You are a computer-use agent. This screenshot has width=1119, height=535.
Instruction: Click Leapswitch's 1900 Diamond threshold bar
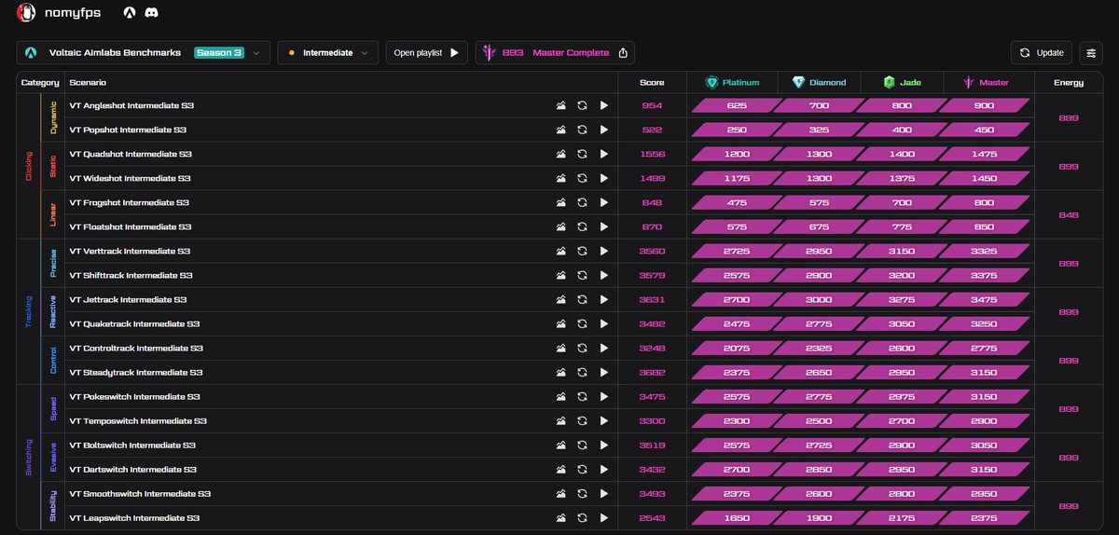[819, 517]
